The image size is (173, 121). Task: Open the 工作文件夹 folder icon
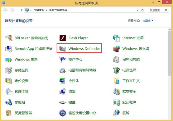click(x=117, y=81)
